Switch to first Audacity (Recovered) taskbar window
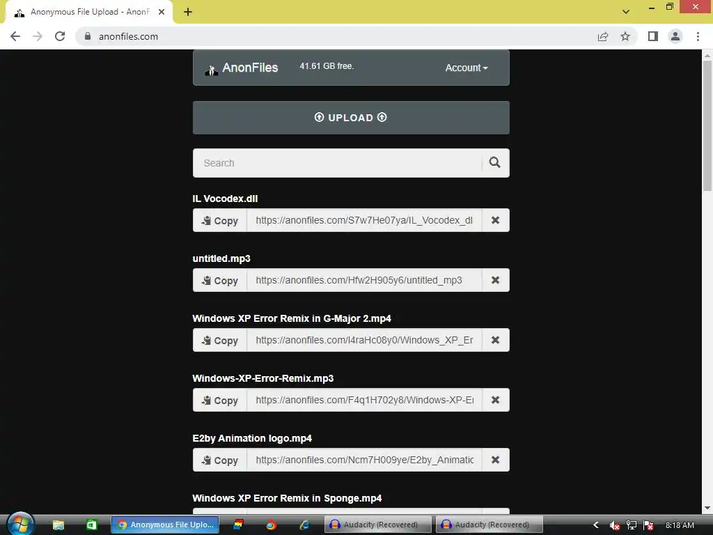Screen dimensions: 713x535 coord(377,525)
